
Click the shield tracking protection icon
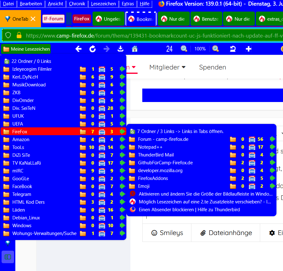click(8, 35)
